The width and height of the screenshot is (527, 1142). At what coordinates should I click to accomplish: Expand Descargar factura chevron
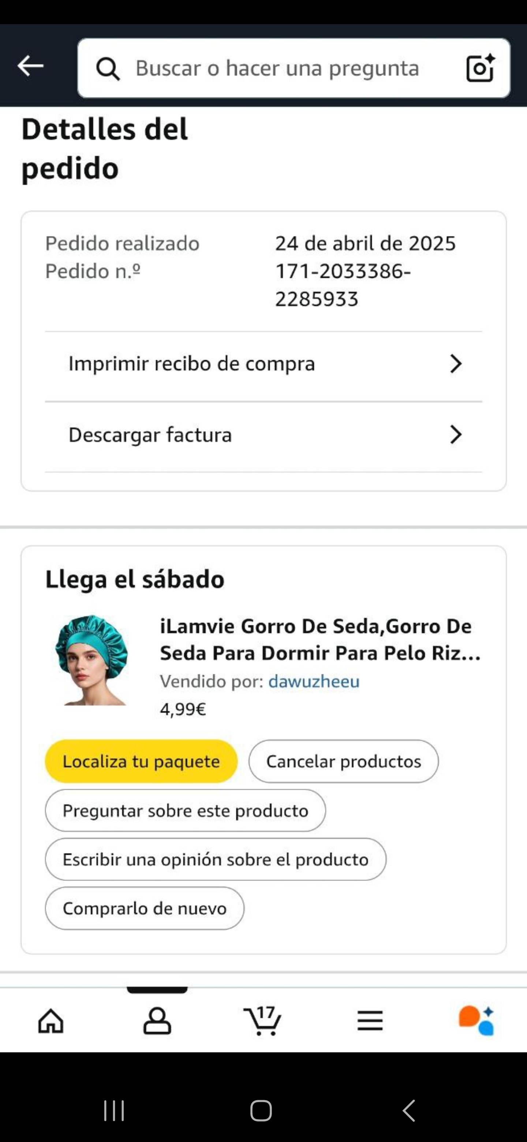pyautogui.click(x=456, y=434)
